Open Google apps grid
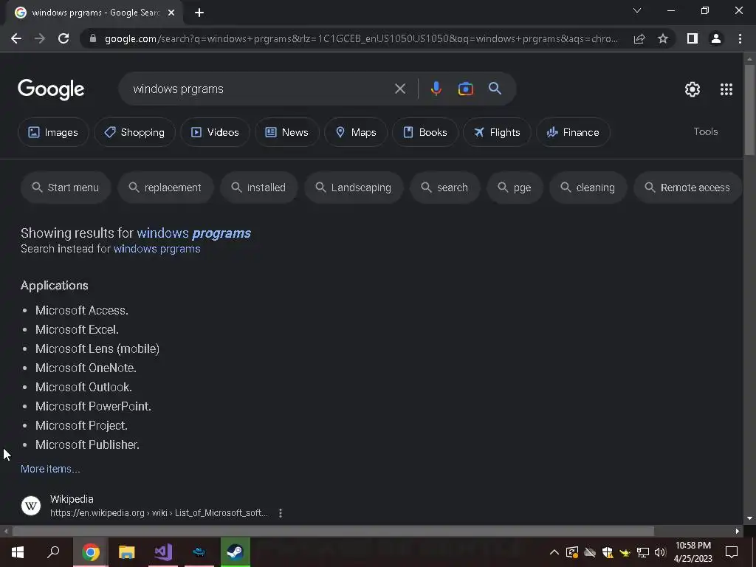 [726, 89]
